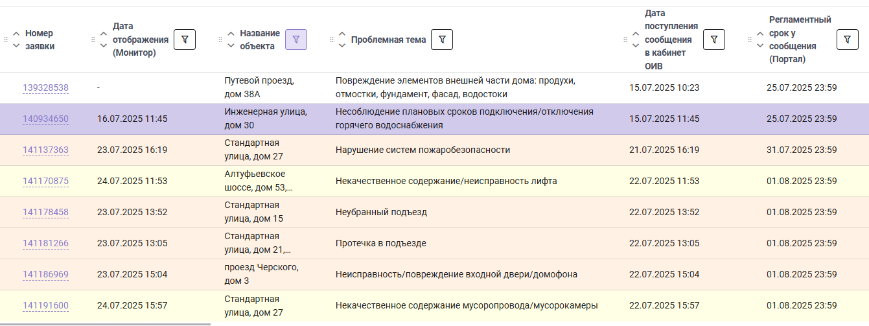Image resolution: width=869 pixels, height=326 pixels.
Task: Sort Проблемная тема column descending
Action: pos(343,45)
